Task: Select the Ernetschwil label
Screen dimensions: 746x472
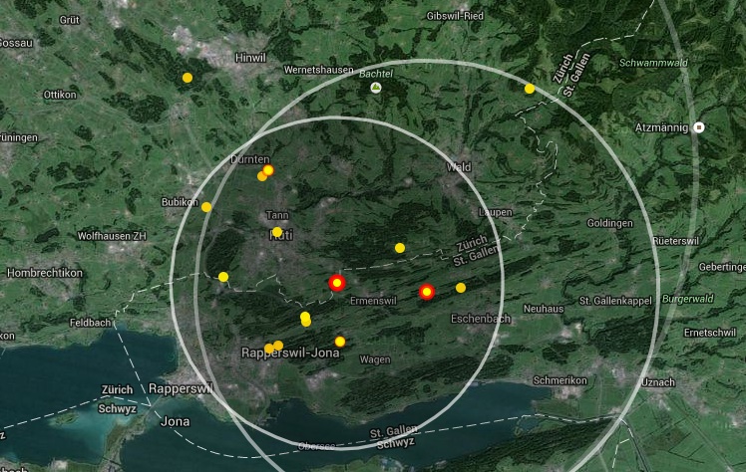Action: (710, 333)
